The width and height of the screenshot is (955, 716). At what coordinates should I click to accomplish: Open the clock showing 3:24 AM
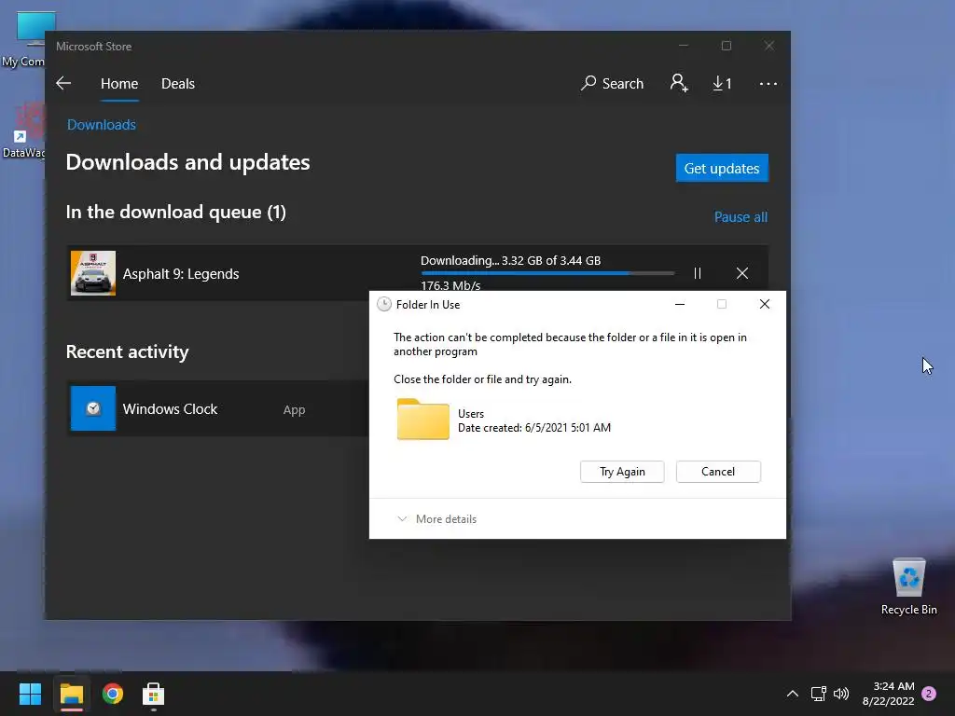(x=888, y=694)
